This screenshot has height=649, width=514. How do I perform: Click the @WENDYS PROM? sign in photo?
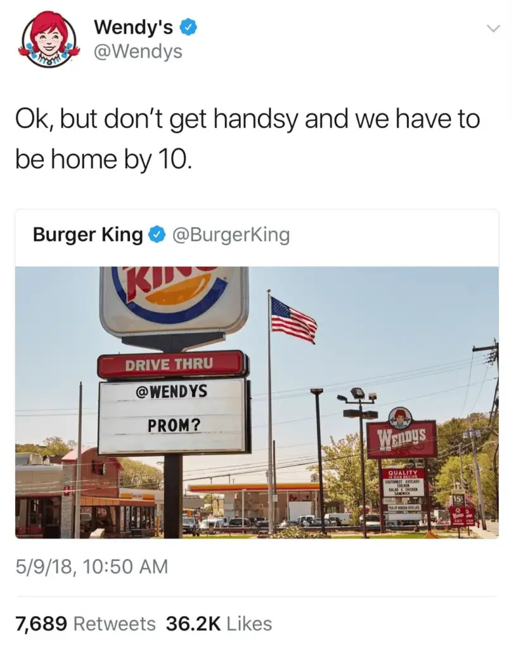pos(172,415)
